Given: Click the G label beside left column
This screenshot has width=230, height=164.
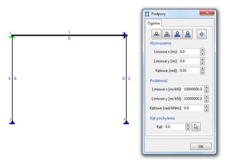Looking at the screenshot, I should pyautogui.click(x=15, y=78).
